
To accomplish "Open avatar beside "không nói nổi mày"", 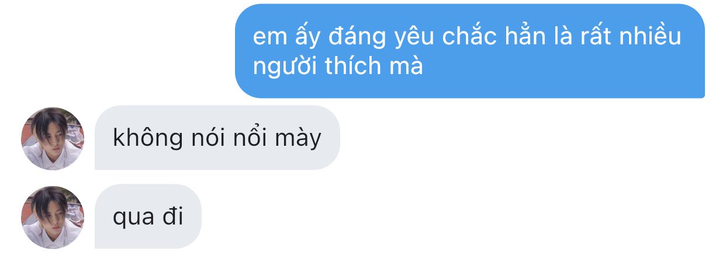I will point(53,138).
